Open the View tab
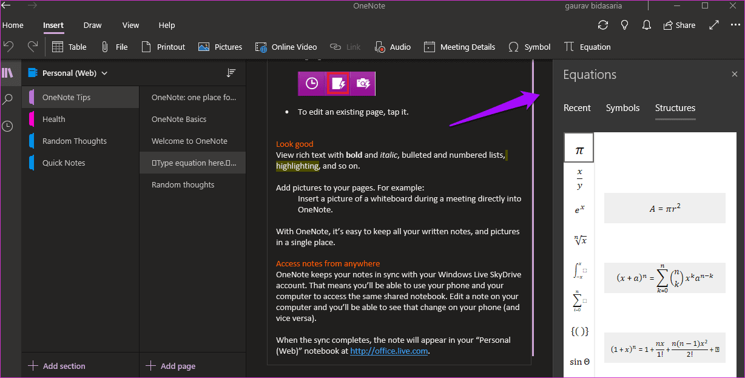This screenshot has width=745, height=378. 130,25
